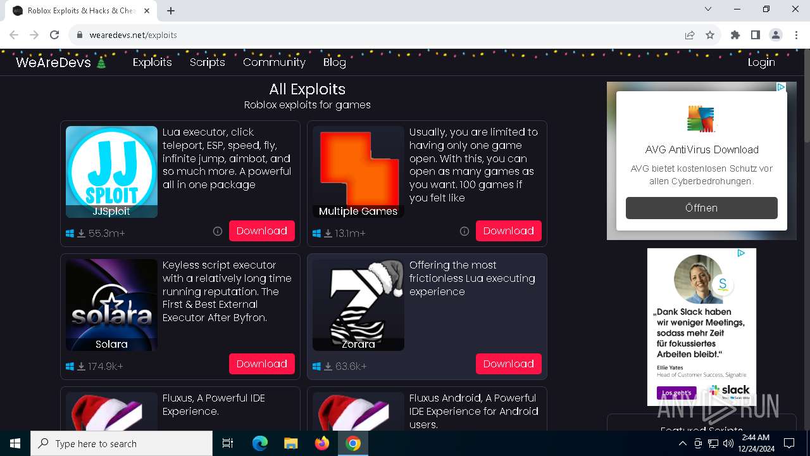Download Solara
810x456 pixels.
coord(262,364)
